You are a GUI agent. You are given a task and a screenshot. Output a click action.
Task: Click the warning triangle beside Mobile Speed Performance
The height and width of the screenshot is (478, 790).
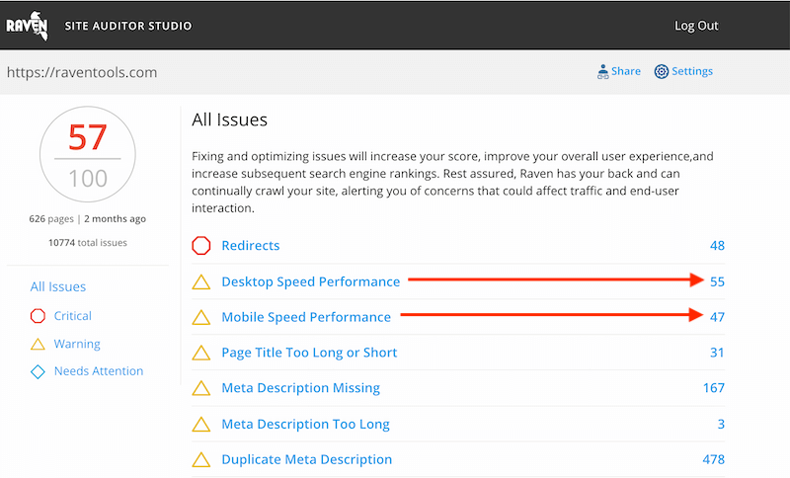pos(201,318)
